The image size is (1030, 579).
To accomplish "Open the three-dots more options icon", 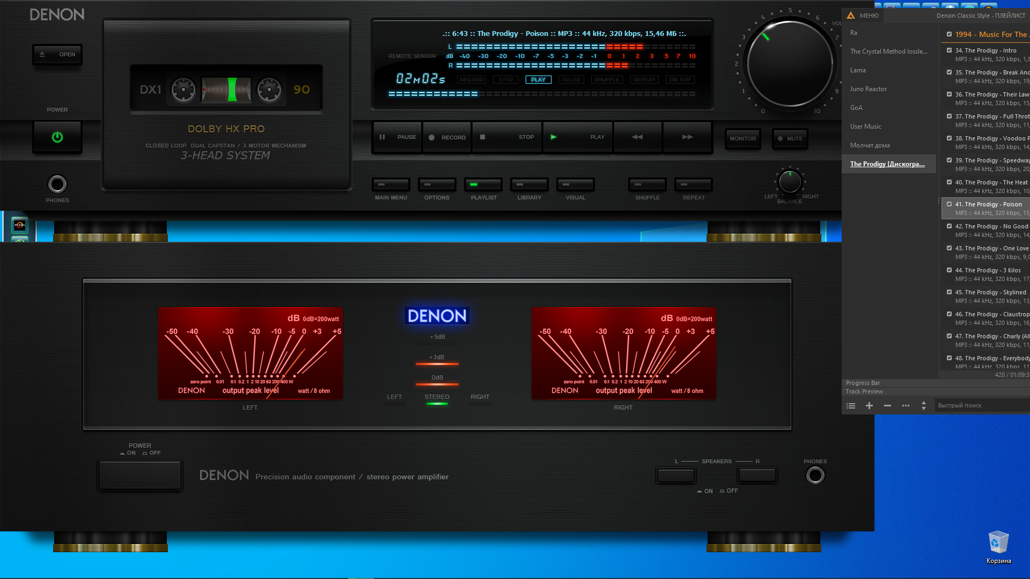I will pyautogui.click(x=906, y=406).
